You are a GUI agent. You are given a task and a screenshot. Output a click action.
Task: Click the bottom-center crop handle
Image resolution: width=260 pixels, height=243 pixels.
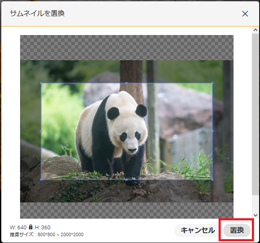point(127,179)
